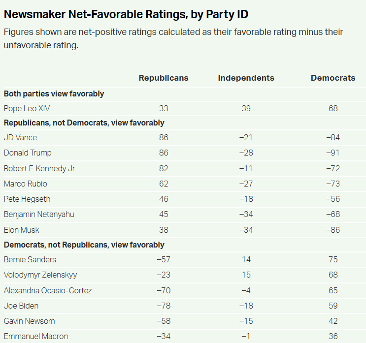Click Pope Leo XIV's Democrats value of 68
The height and width of the screenshot is (343, 366).
click(x=333, y=108)
